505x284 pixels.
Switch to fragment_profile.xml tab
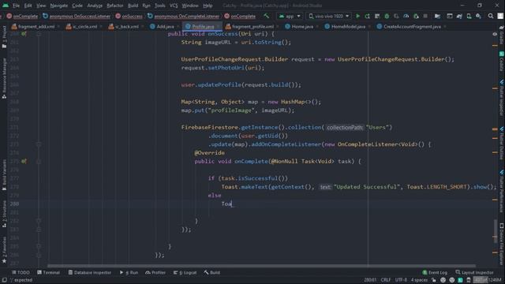252,26
